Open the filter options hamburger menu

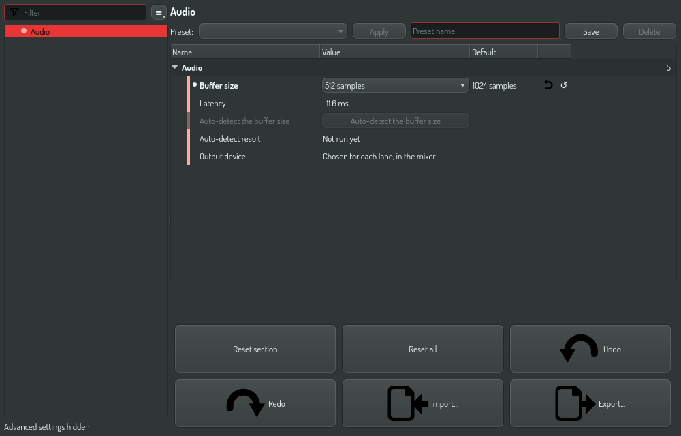tap(159, 12)
